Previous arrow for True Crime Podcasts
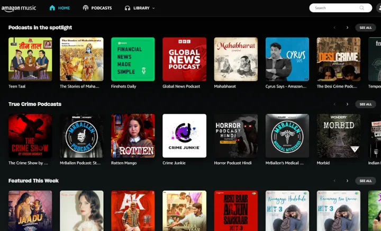Viewport: 381px width, 231px height. coord(334,104)
